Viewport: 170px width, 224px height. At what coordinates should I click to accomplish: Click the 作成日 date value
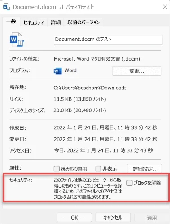click(x=105, y=127)
